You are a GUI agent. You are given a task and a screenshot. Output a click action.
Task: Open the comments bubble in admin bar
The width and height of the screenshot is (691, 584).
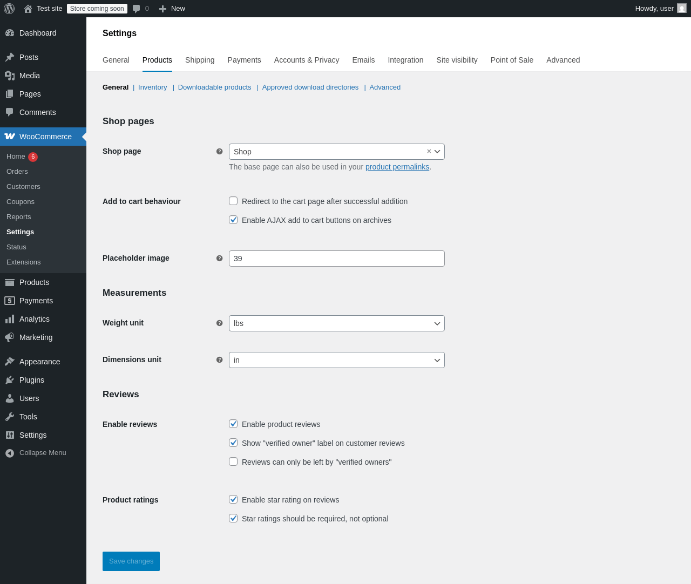pos(137,9)
